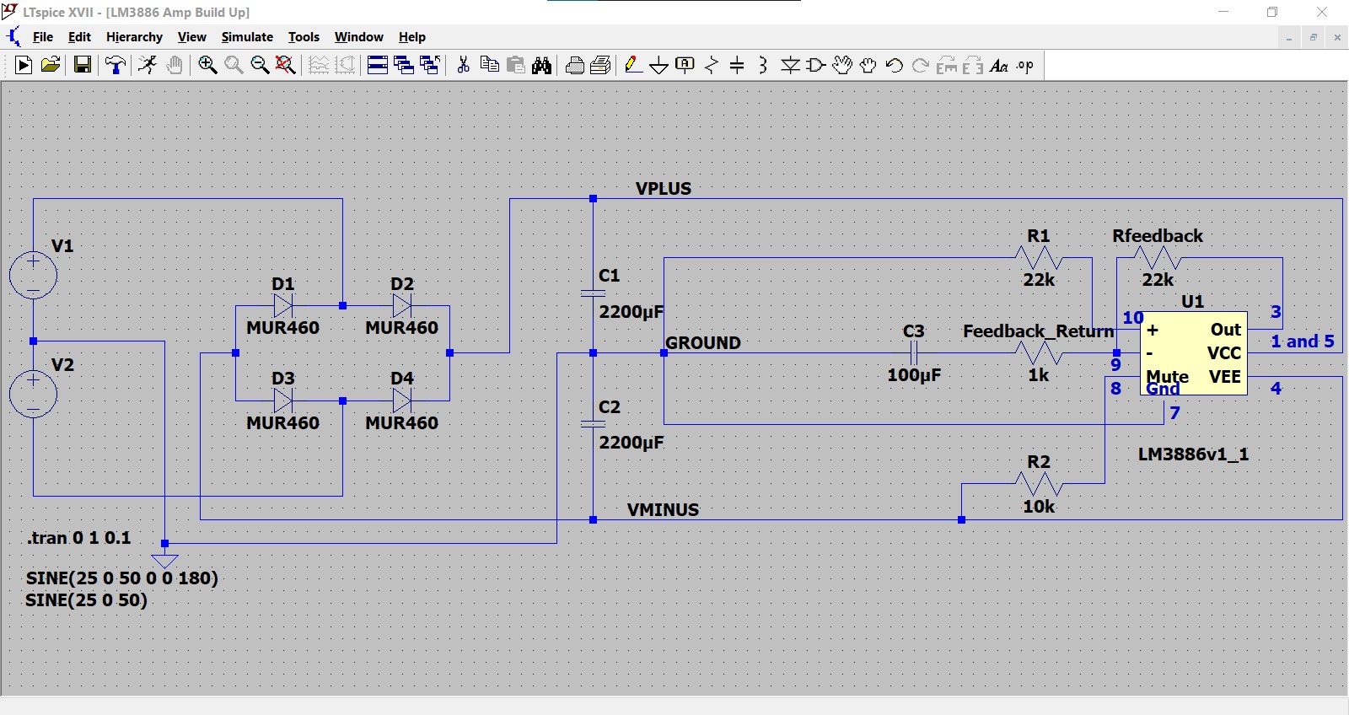Select the Cut scissors tool
This screenshot has height=715, width=1349.
point(463,65)
